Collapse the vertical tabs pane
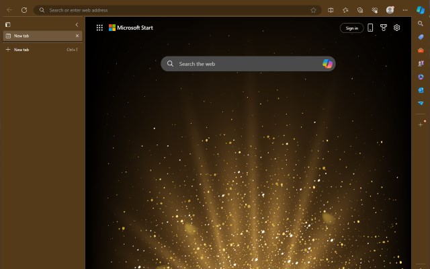Screen dimensions: 430x269 coord(77,25)
